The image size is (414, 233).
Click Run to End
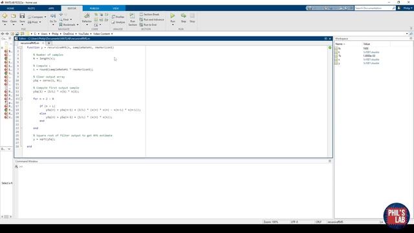148,25
